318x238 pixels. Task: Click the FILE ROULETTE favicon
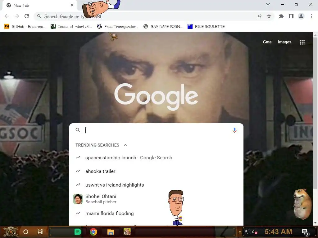click(x=190, y=27)
